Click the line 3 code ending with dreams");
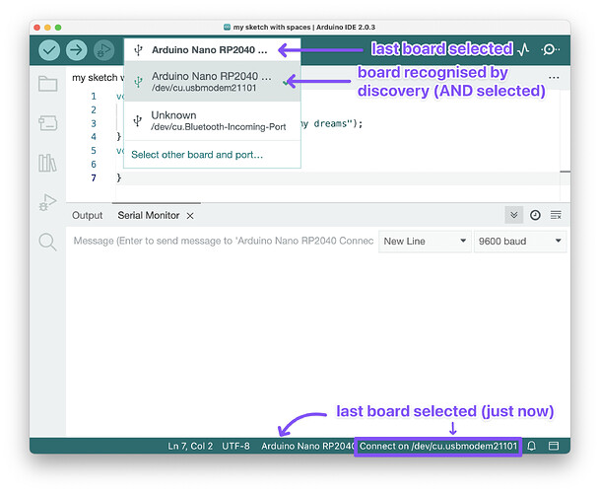Screen dimensions: 599x493 point(332,123)
